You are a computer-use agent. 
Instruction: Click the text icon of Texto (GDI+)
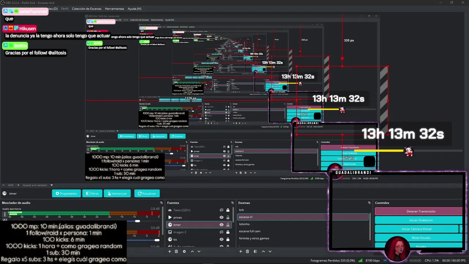170,210
